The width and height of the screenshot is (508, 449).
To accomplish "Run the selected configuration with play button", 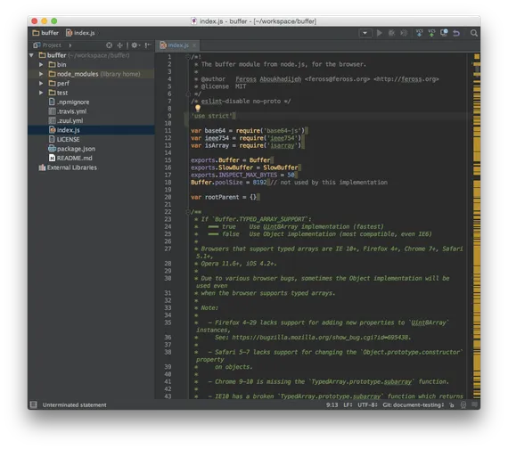I will click(x=379, y=33).
